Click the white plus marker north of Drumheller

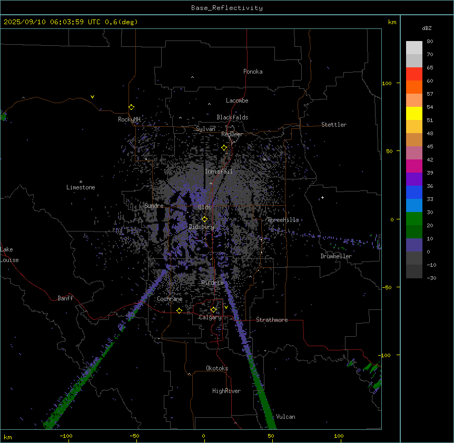tap(322, 197)
